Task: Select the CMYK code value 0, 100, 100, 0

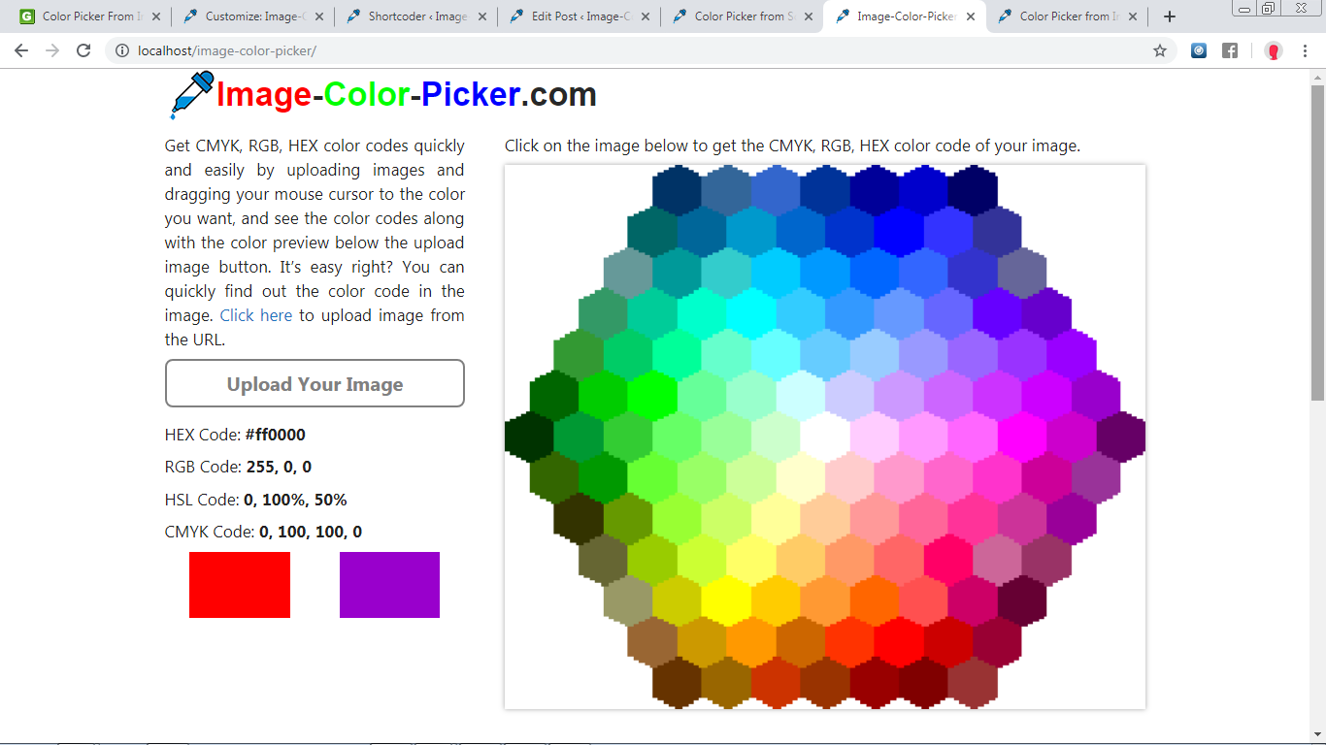Action: [x=311, y=532]
